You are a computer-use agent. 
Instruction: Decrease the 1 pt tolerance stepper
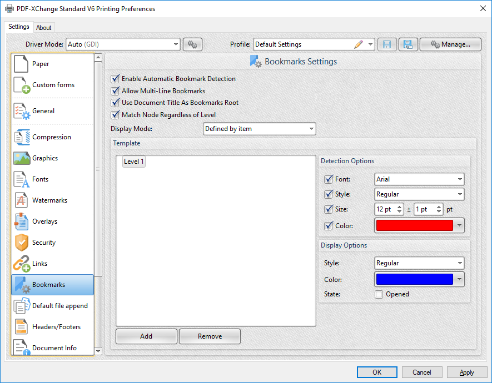tap(439, 212)
